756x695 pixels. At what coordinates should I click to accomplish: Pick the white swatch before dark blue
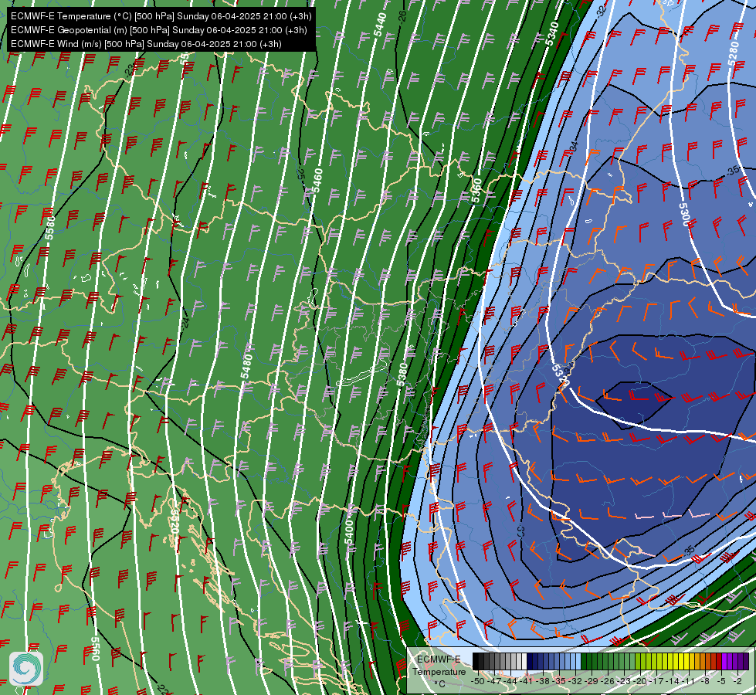tap(524, 661)
